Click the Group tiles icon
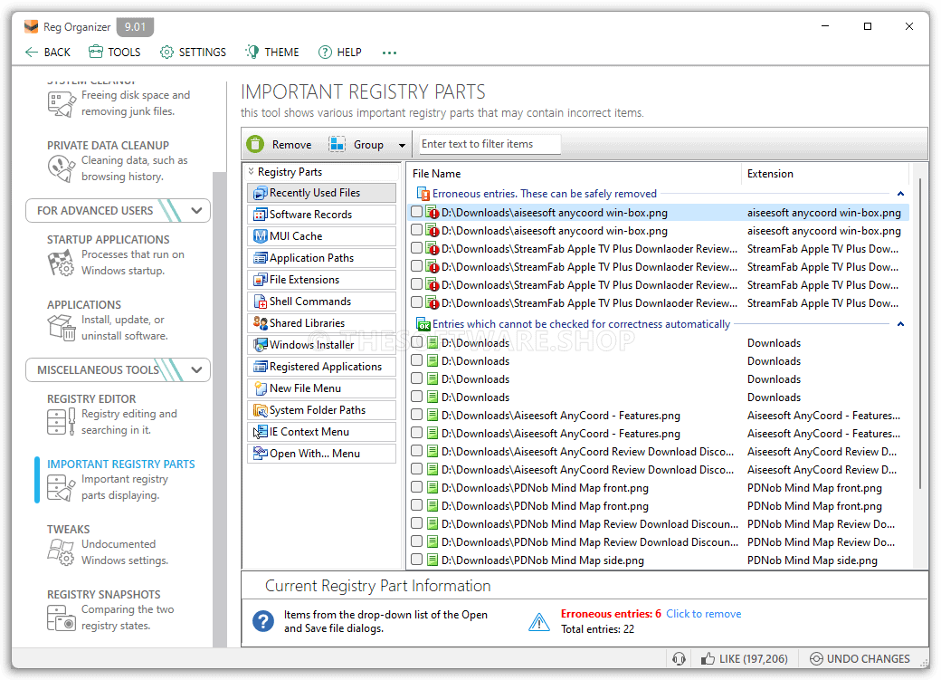This screenshot has width=941, height=680. tap(337, 144)
